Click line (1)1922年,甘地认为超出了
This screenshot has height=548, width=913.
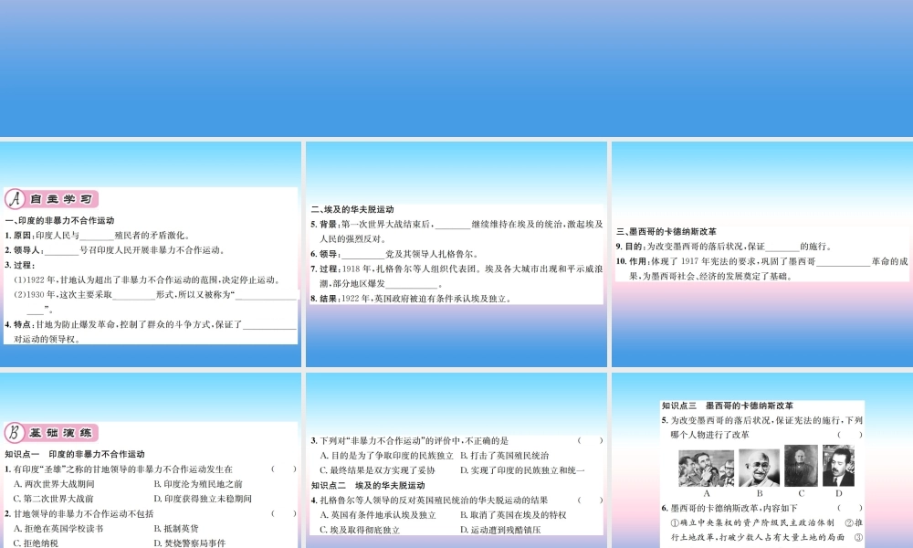147,280
